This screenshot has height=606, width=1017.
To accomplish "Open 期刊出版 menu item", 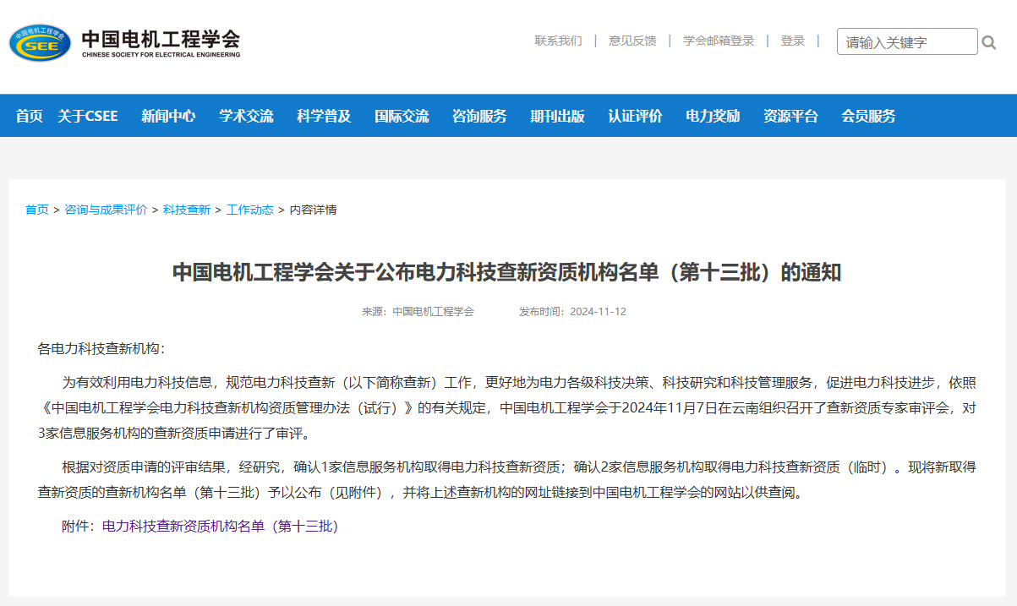I will 557,116.
